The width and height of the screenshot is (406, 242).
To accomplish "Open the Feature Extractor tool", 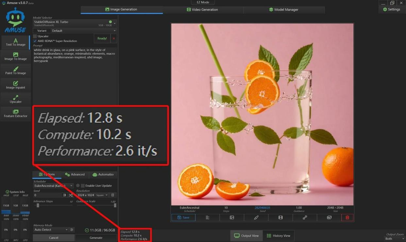I will point(15,113).
